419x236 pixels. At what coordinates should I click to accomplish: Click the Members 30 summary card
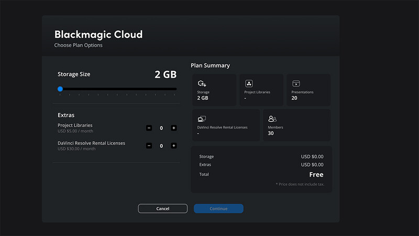(296, 125)
